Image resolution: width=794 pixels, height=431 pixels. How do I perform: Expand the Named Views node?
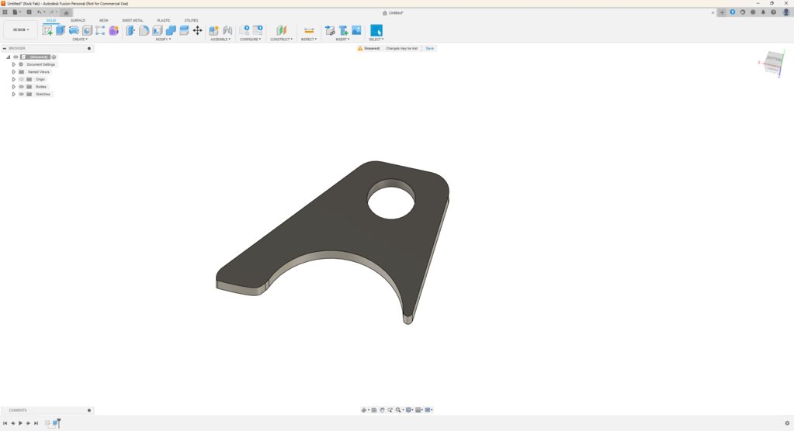tap(14, 72)
